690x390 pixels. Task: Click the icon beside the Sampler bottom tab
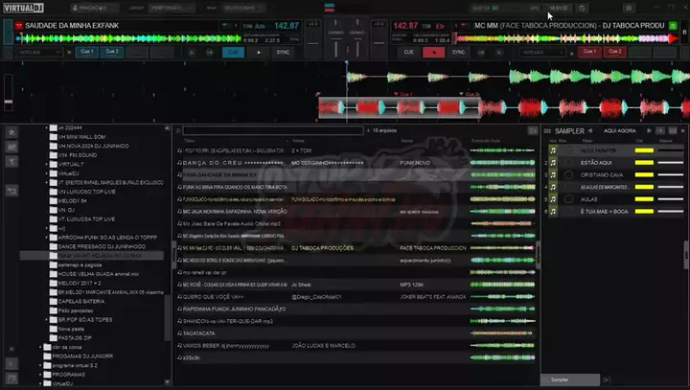pyautogui.click(x=606, y=379)
